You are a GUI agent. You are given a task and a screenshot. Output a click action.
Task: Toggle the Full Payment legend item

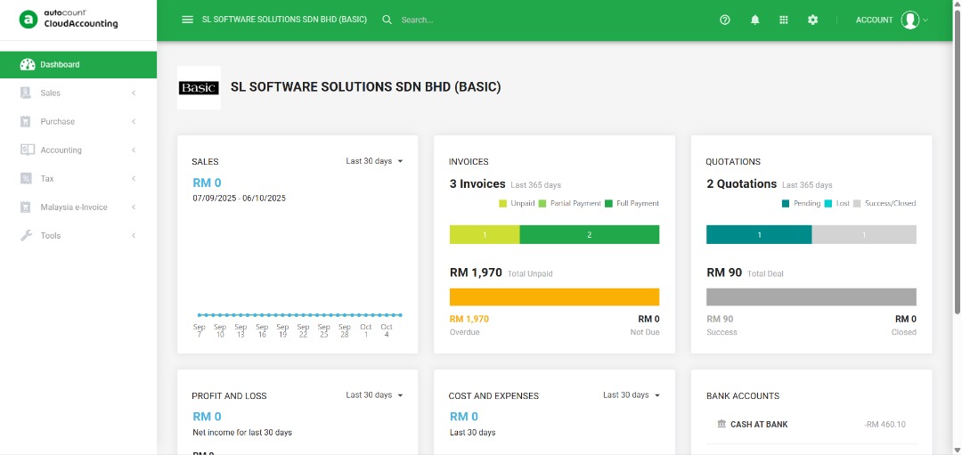coord(632,203)
